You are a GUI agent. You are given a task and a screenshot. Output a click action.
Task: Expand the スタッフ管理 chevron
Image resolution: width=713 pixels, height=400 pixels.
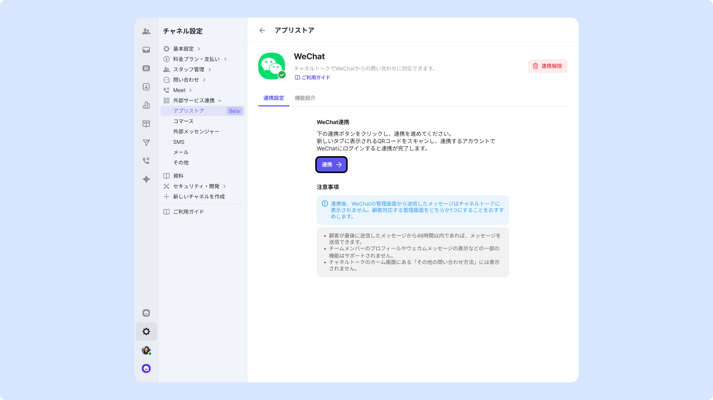(210, 69)
